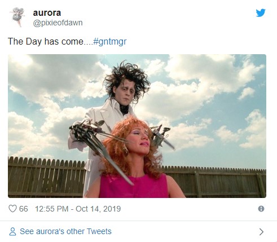Screen dimensions: 277x242
Task: Click the 66 likes count
Action: (24, 209)
